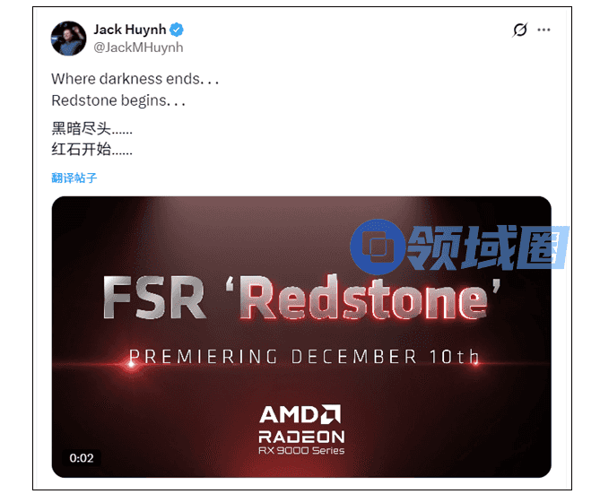The image size is (600, 494).
Task: Click the FSR 'Redstone' title text
Action: click(x=301, y=298)
